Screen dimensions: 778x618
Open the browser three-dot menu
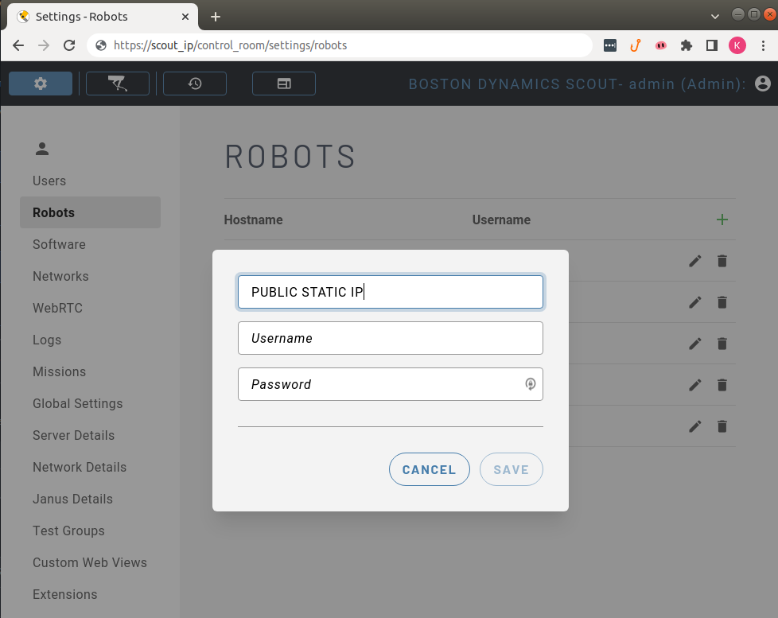coord(762,45)
